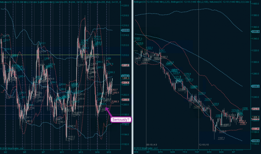This screenshot has height=154, width=261.
Task: Click the 1216.0 axis label
Action: [126, 25]
